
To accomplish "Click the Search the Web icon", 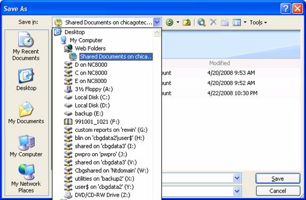I will [x=201, y=22].
